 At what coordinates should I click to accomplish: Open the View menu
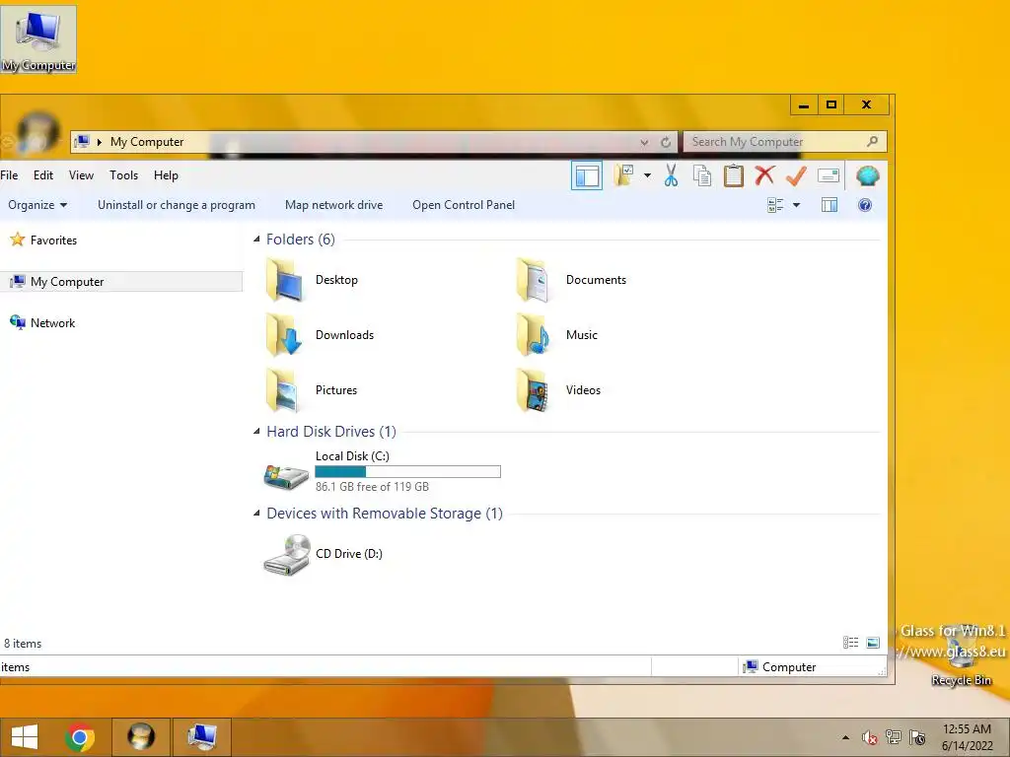tap(81, 175)
